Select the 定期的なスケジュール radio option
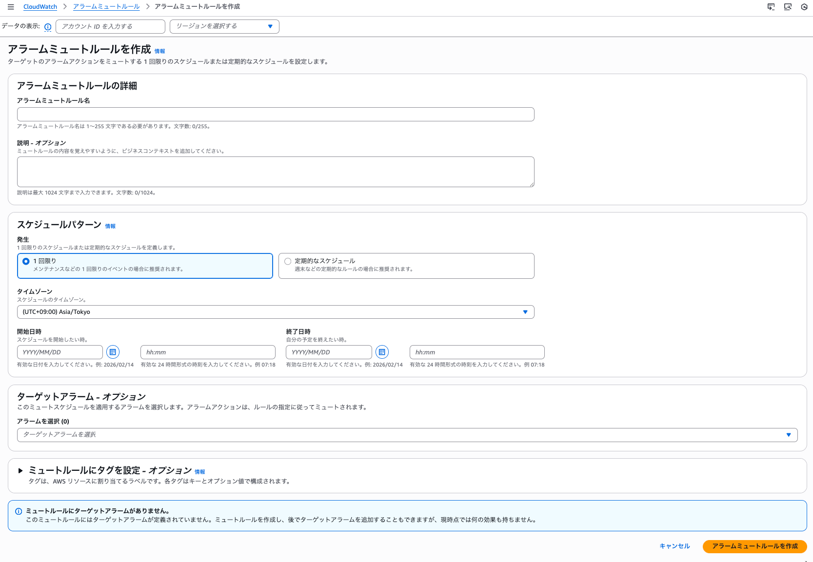 coord(288,261)
